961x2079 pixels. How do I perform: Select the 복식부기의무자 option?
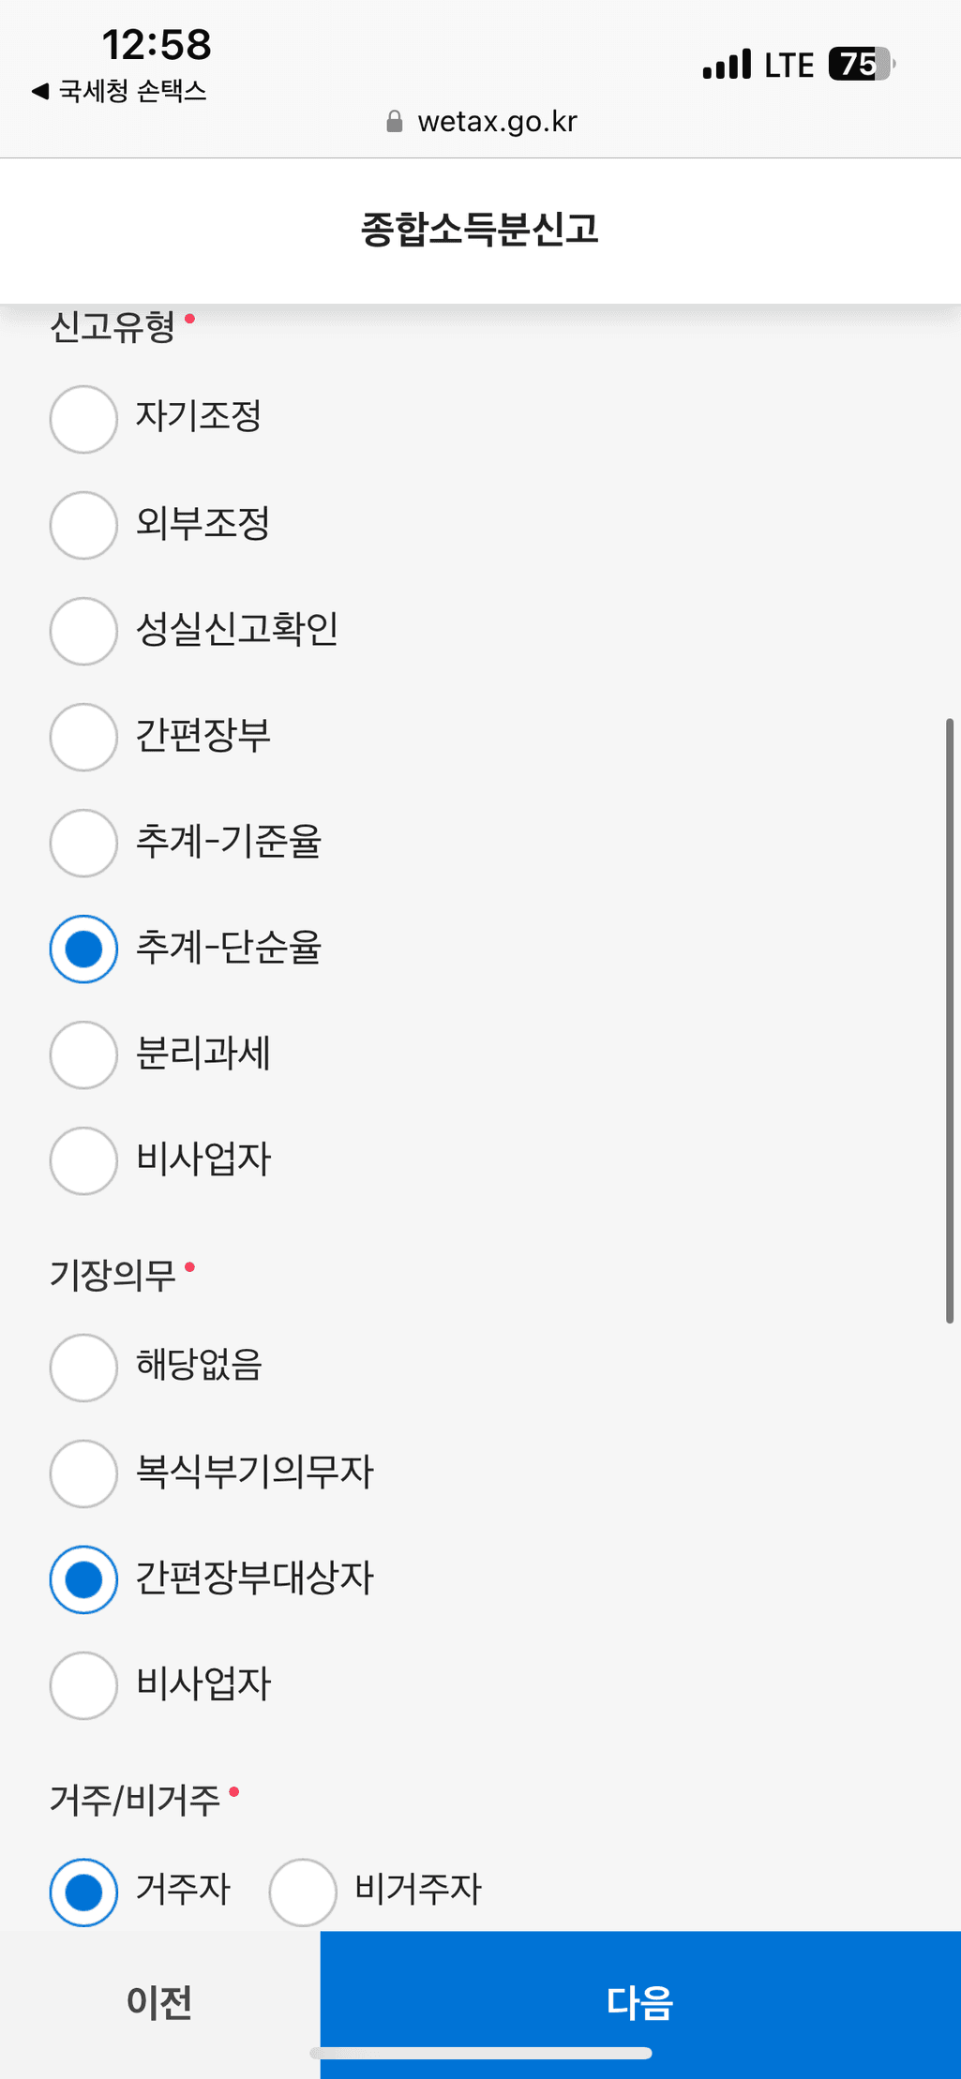(83, 1473)
